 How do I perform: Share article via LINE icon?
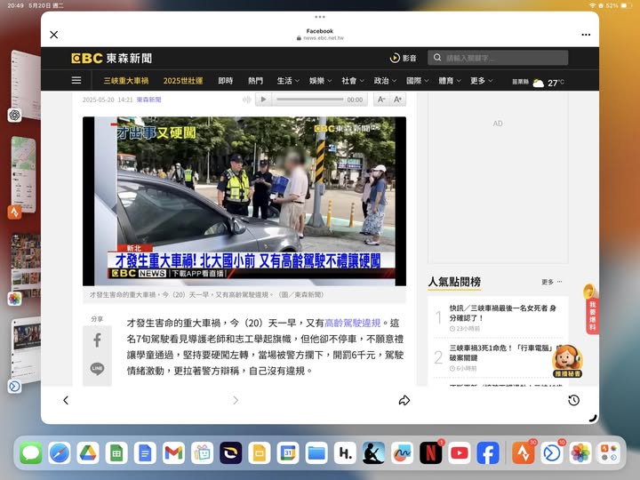(x=97, y=368)
